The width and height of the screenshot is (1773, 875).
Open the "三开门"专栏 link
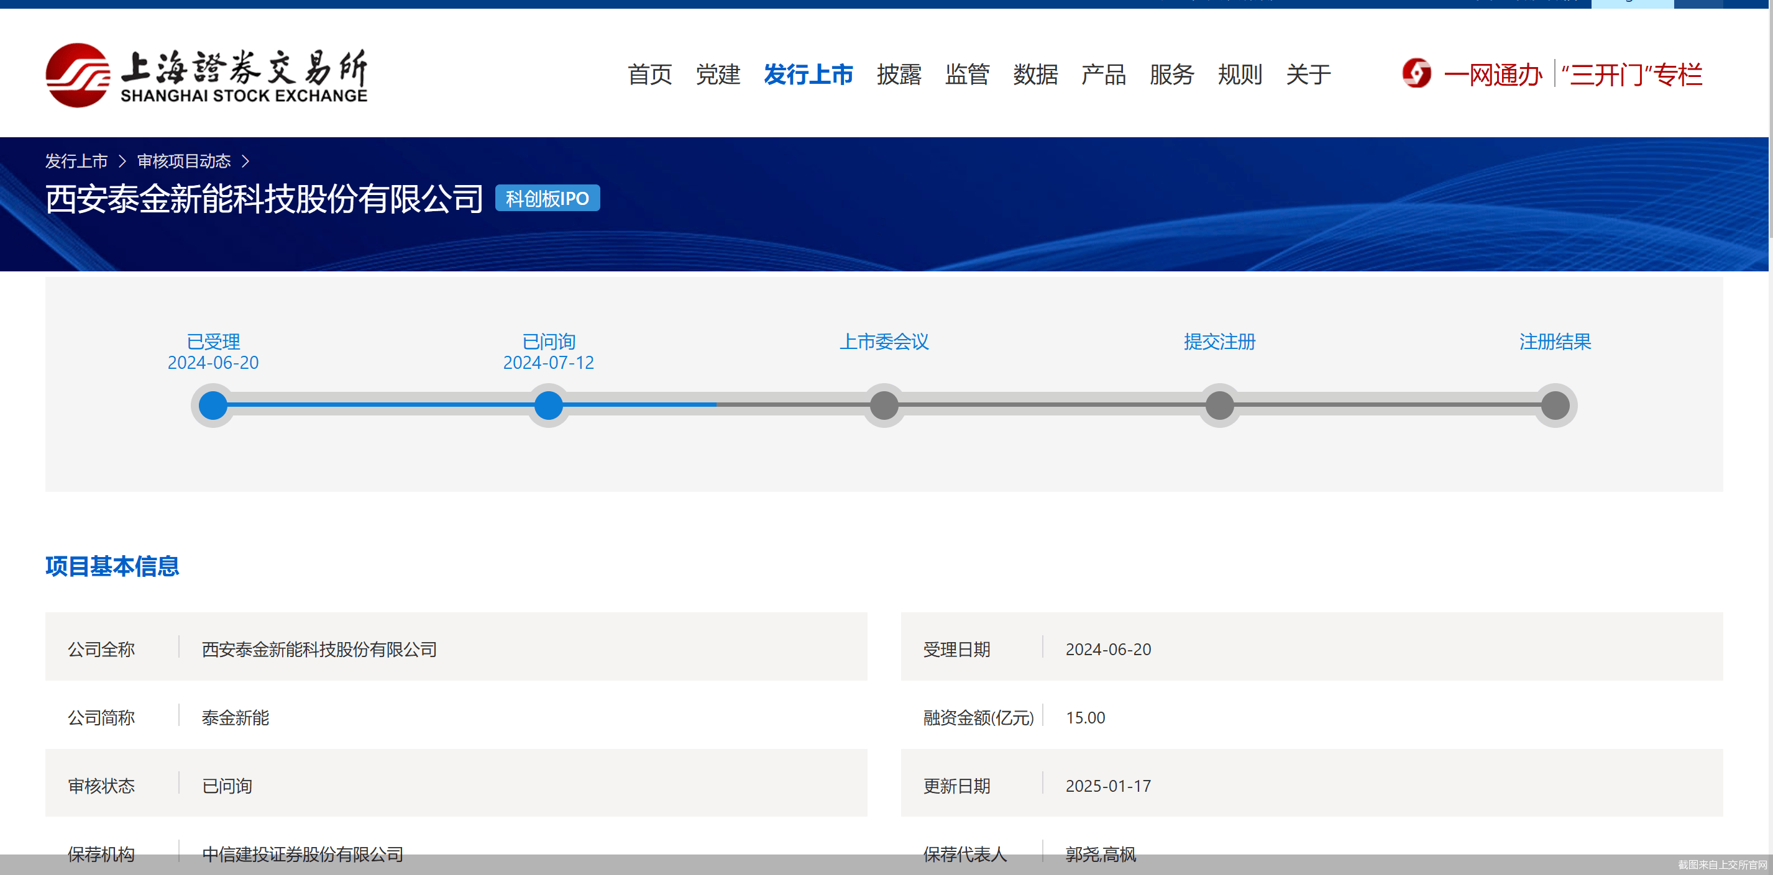click(1632, 75)
